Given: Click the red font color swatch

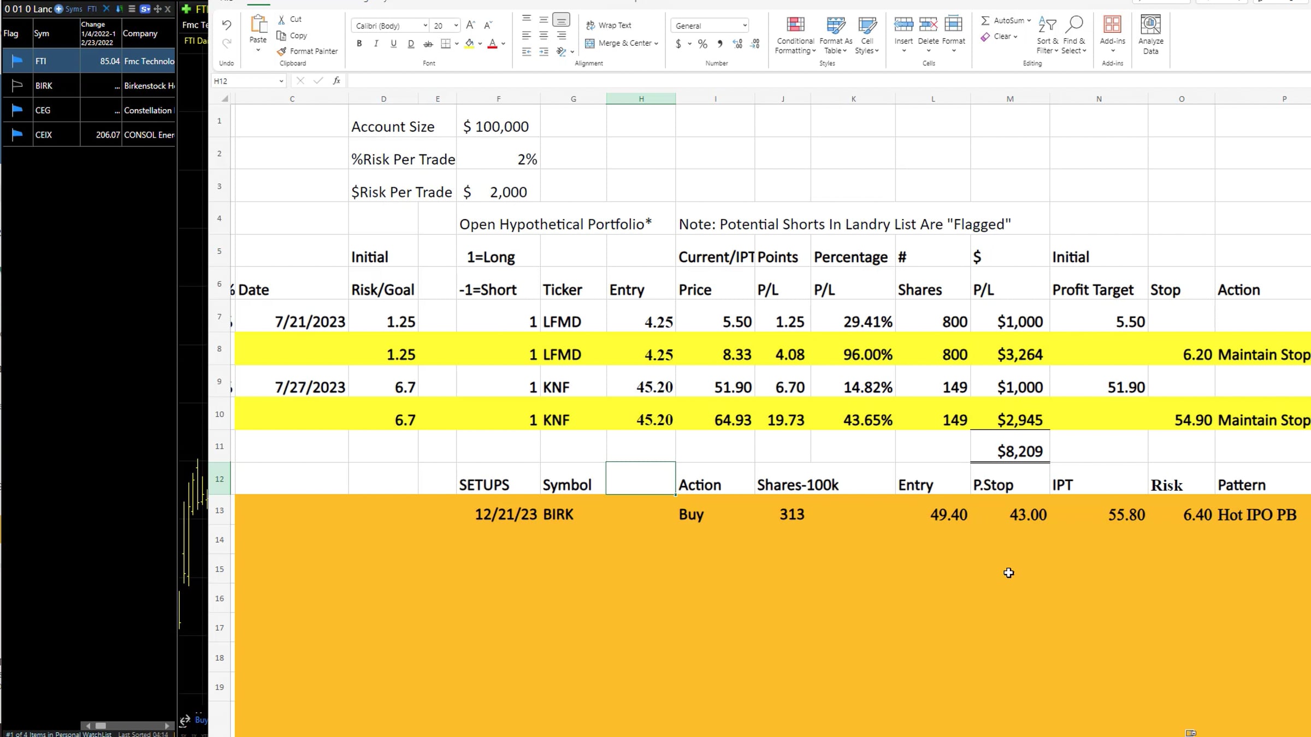Looking at the screenshot, I should pyautogui.click(x=492, y=44).
